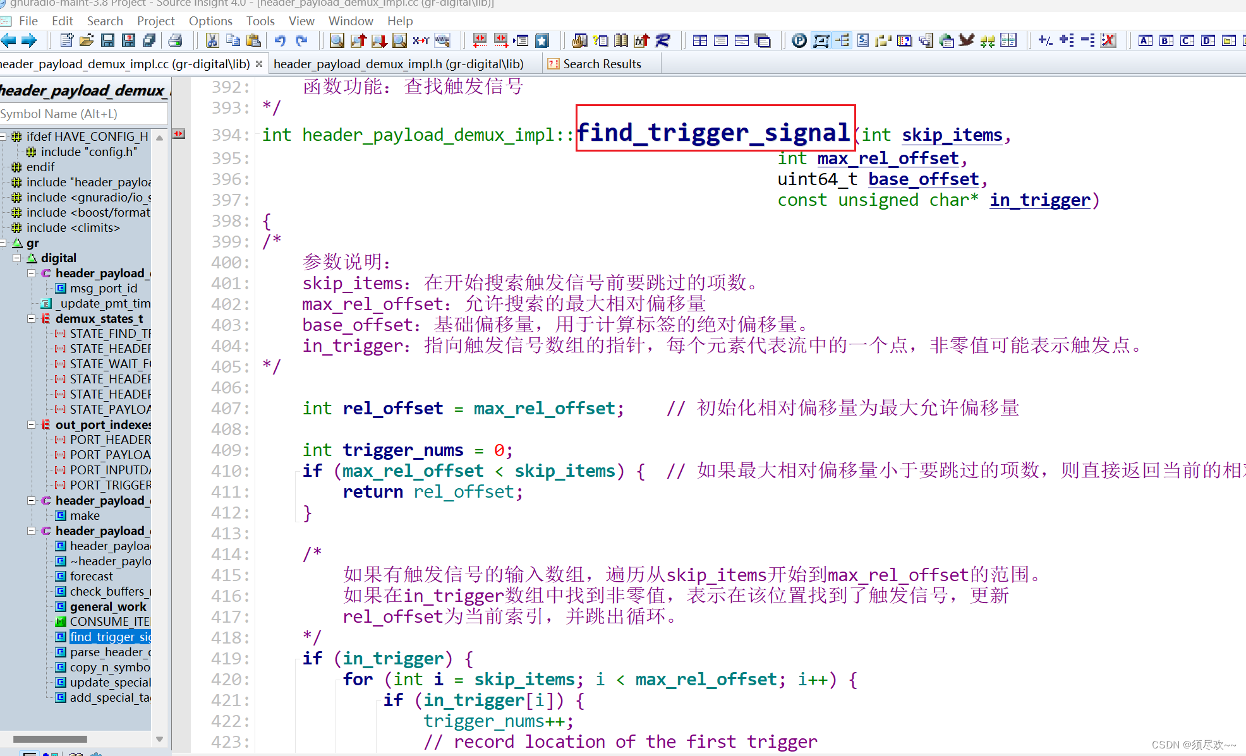1246x756 pixels.
Task: Open the Options menu
Action: [210, 21]
